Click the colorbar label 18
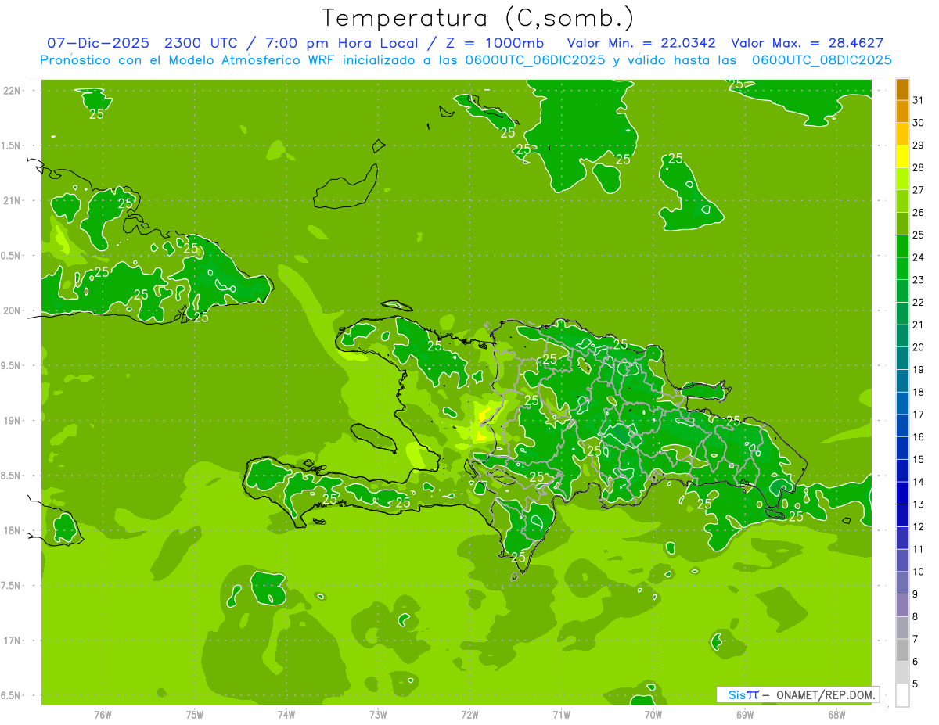The height and width of the screenshot is (725, 939). [918, 392]
